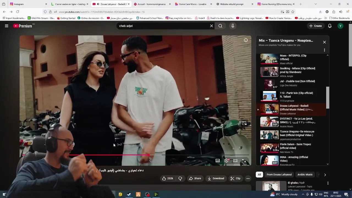Enter fullscreen video mode
Screen dimensions: 352x198
244,161
